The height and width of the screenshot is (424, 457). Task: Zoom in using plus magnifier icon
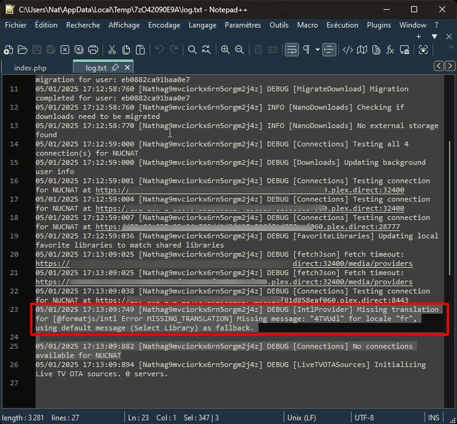[225, 50]
